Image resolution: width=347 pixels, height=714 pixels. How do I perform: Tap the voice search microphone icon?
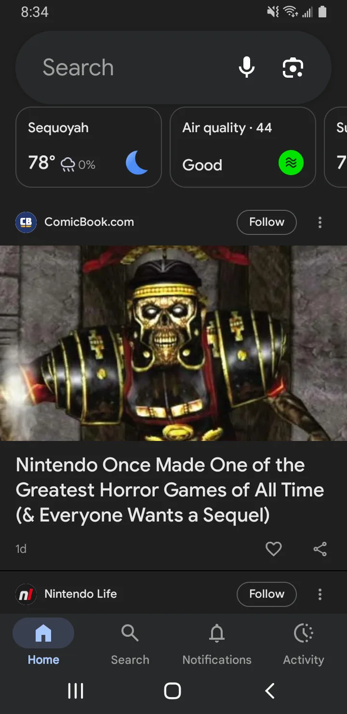point(246,67)
